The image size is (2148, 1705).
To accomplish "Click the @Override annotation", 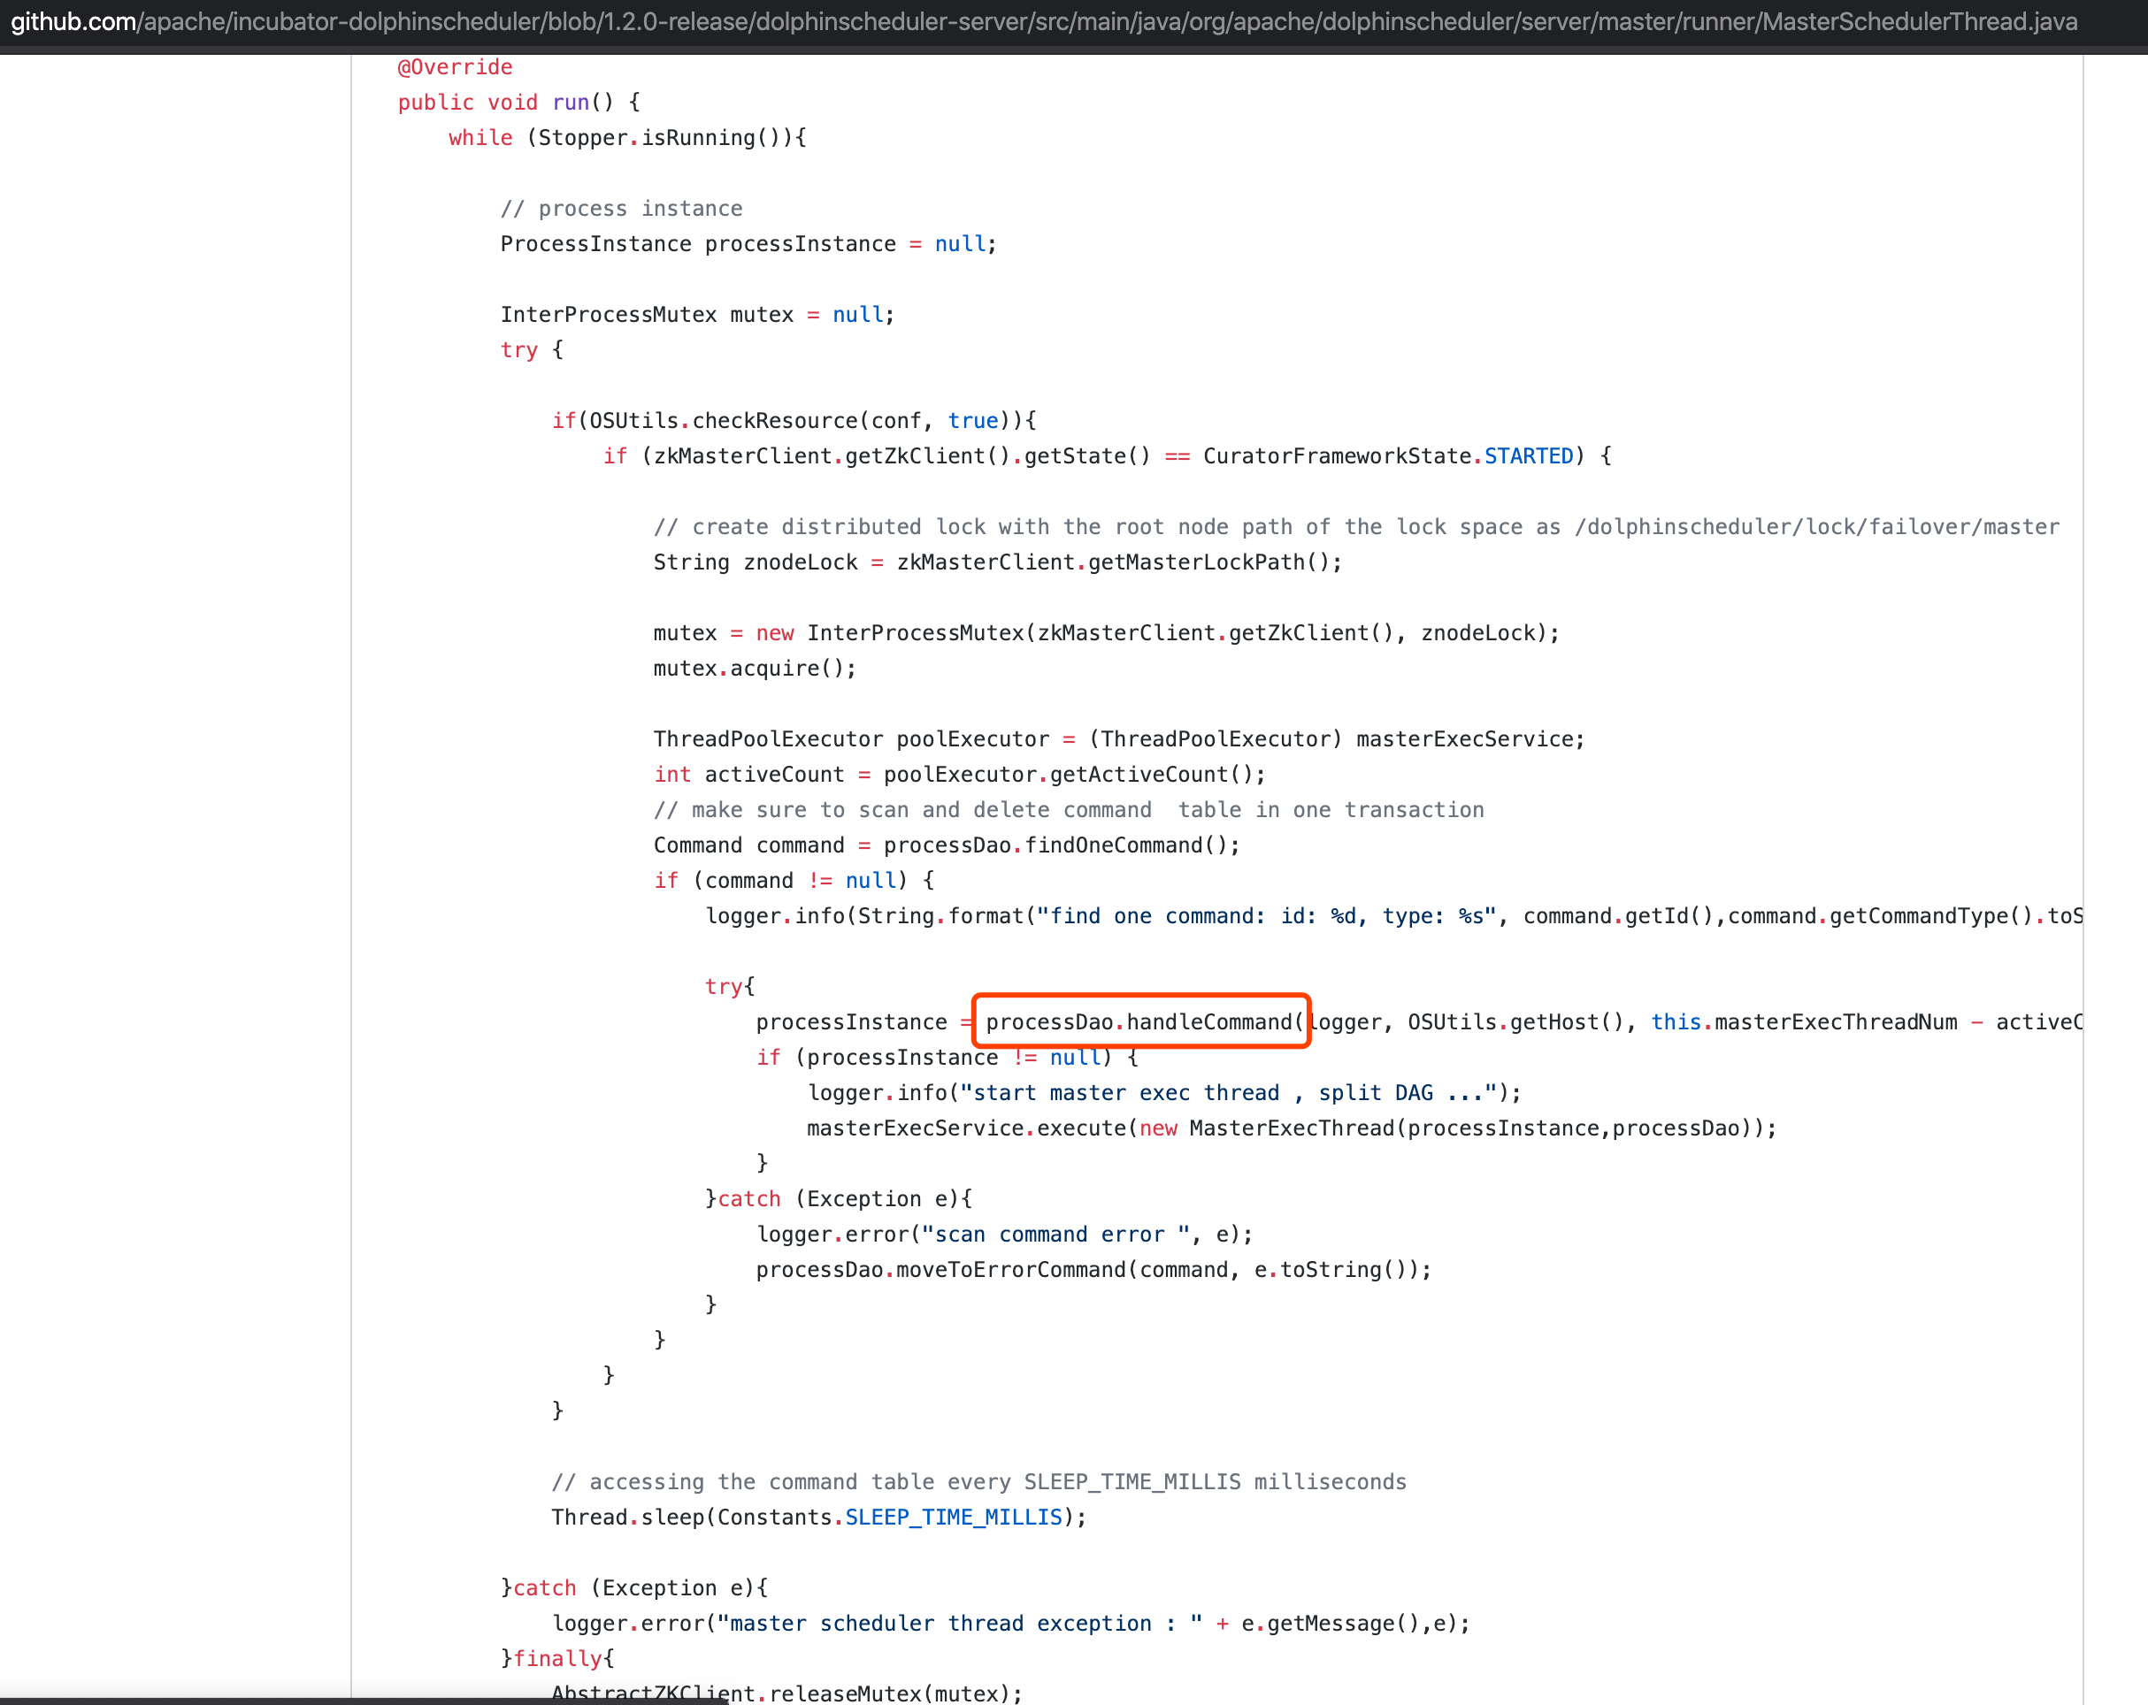I will point(455,66).
